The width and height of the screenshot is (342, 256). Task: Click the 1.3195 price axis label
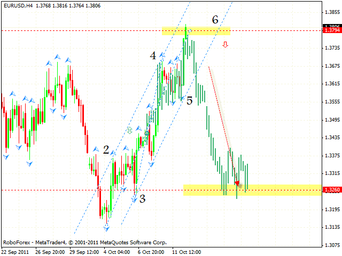[x=332, y=210]
